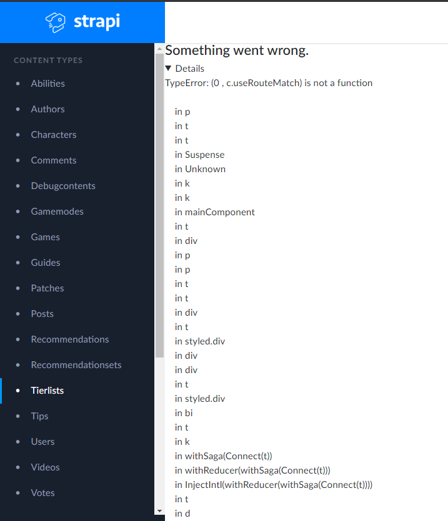Viewport: 448px width, 521px height.
Task: Click the Strapi logo
Action: point(82,22)
